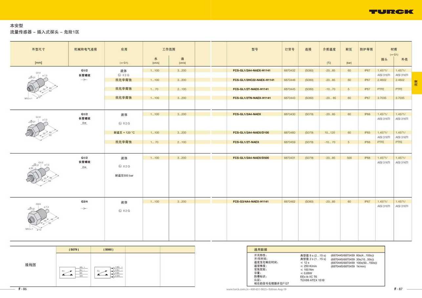Image resolution: width=422 pixels, height=298 pixels.
Task: Click order number 6870446
Action: 289,80
